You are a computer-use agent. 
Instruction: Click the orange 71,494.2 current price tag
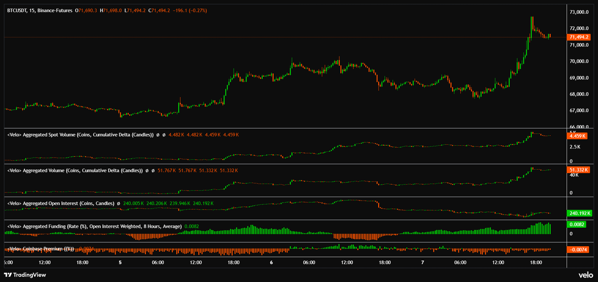579,37
